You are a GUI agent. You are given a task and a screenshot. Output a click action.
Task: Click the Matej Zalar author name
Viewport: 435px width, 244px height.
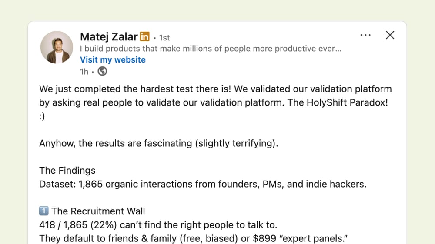109,37
